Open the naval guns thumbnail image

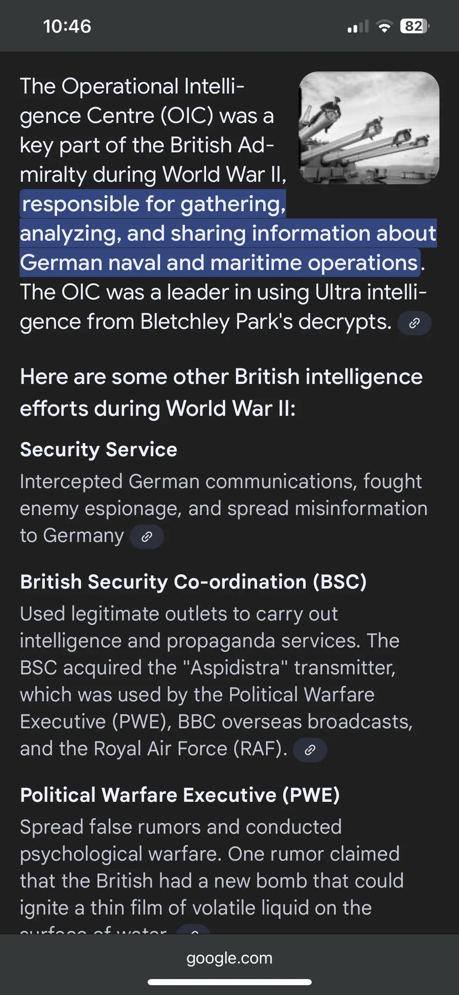tap(369, 128)
